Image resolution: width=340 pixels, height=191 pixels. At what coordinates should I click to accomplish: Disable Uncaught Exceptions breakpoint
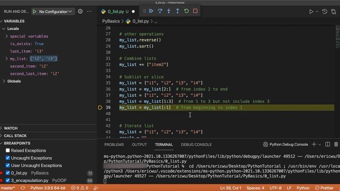click(x=8, y=158)
